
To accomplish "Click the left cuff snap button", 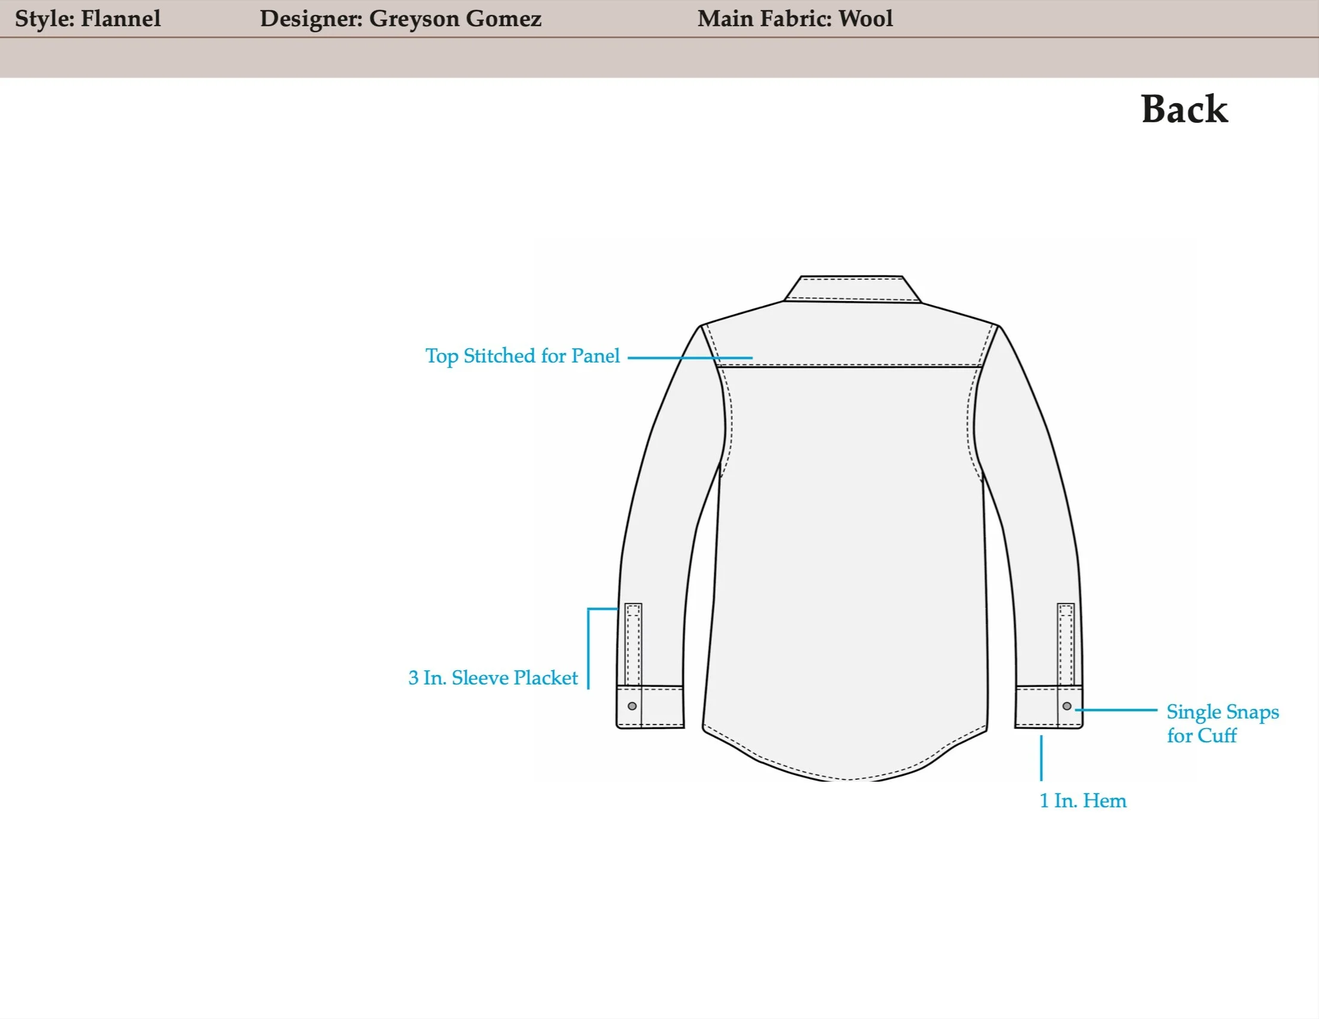I will click(x=632, y=706).
